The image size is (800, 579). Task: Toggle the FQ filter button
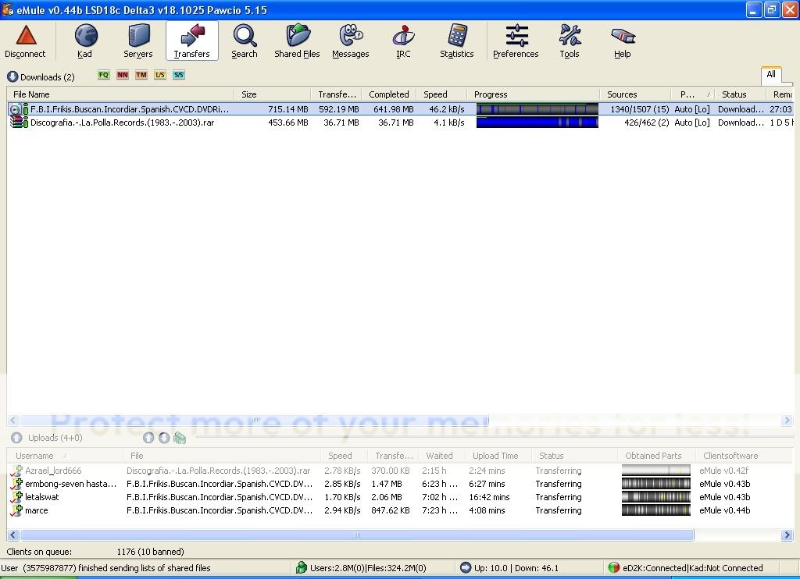[104, 75]
